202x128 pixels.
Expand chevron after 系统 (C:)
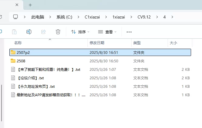tap(78, 17)
